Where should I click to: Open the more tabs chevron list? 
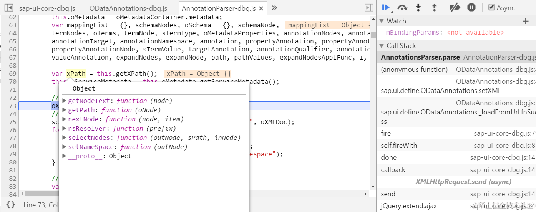click(x=274, y=7)
